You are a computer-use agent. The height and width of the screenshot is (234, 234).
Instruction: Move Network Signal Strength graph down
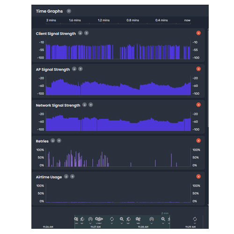[x=85, y=105]
